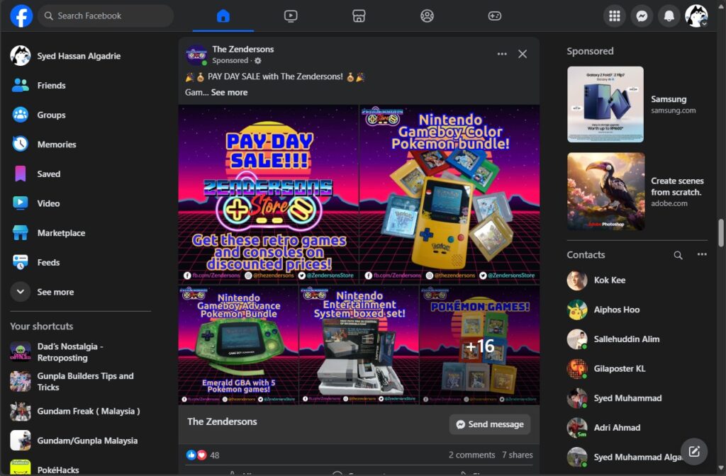Open the Gameboy Advance Pokemon Bundle image
This screenshot has width=726, height=476.
tap(238, 345)
